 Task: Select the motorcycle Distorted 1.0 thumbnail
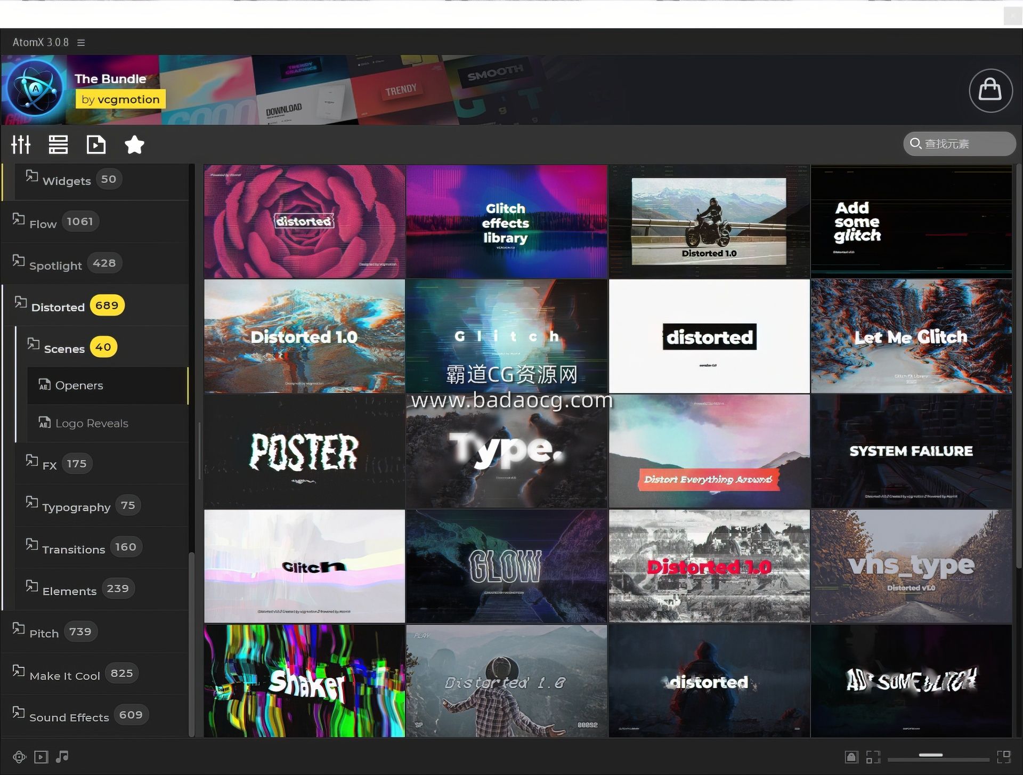tap(709, 221)
